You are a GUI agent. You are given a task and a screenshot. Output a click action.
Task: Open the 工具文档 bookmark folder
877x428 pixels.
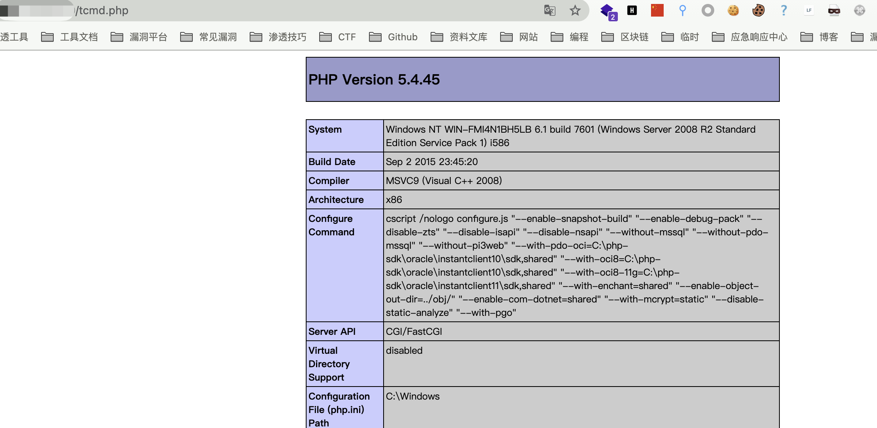coord(70,37)
